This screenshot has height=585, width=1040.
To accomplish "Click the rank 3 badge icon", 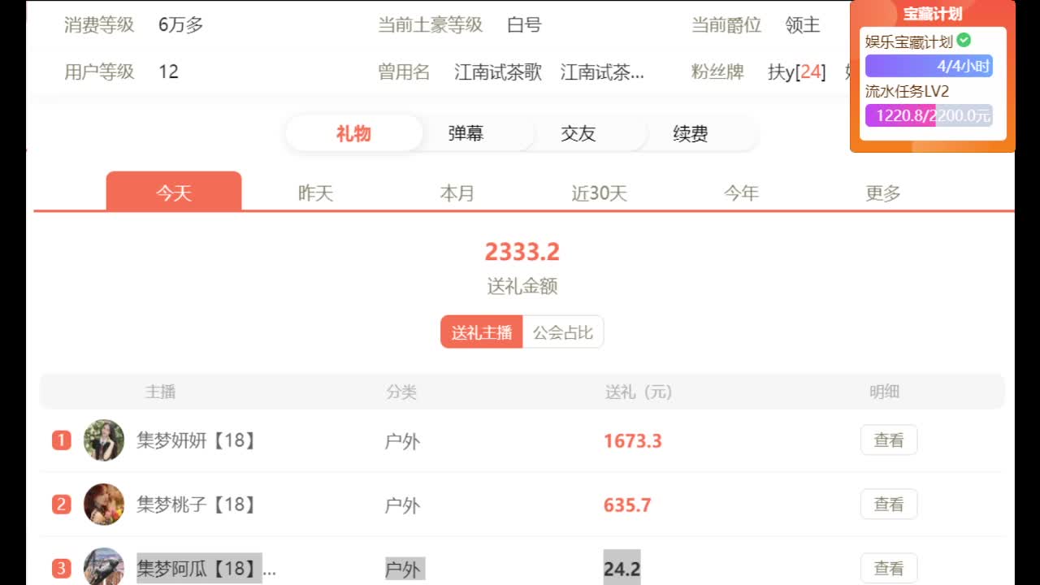I will click(62, 569).
